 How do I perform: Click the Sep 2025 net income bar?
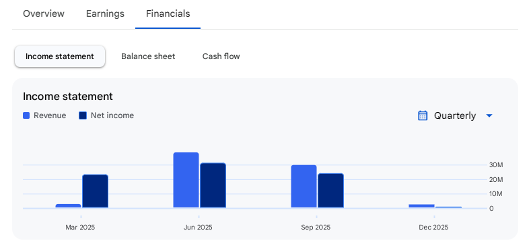point(331,191)
